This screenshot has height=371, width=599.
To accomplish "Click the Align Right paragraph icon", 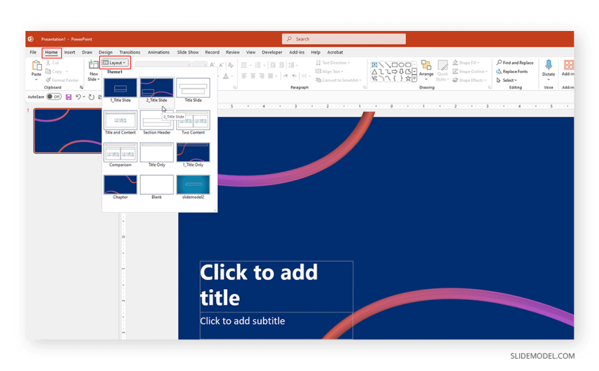I will tap(262, 76).
